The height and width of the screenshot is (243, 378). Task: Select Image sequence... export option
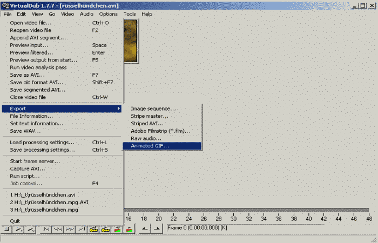click(153, 109)
